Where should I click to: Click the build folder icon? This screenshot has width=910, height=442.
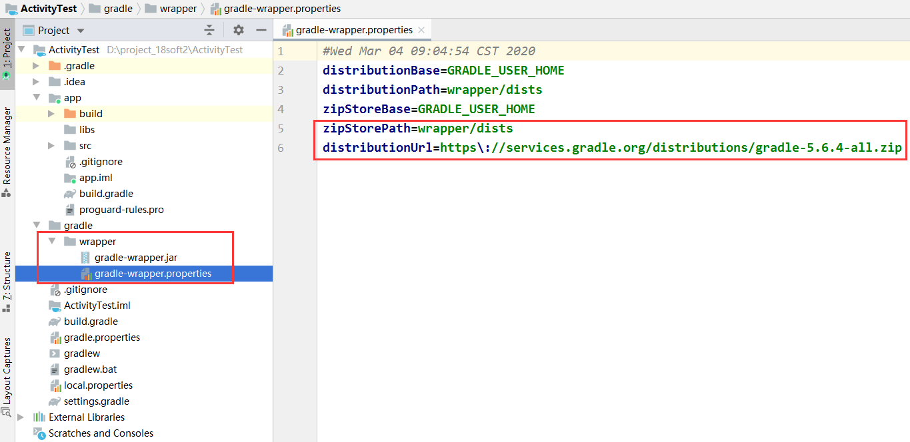coord(70,114)
